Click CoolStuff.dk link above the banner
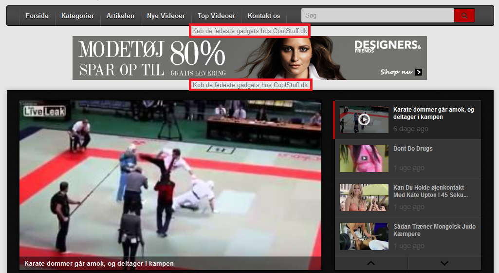This screenshot has height=273, width=499. (x=250, y=31)
